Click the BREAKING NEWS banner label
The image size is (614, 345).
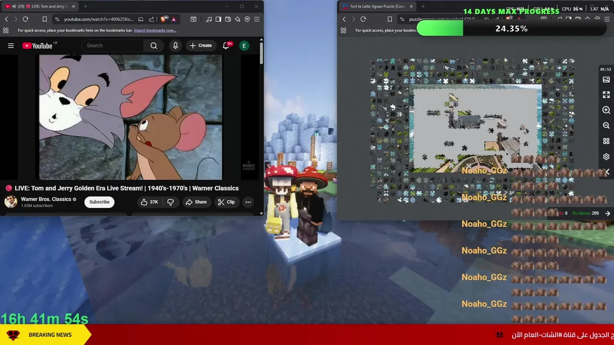pos(50,335)
